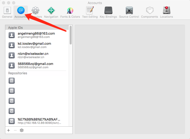Image resolution: width=190 pixels, height=139 pixels.
Task: Click the Apple IDs section header
Action: point(37,28)
